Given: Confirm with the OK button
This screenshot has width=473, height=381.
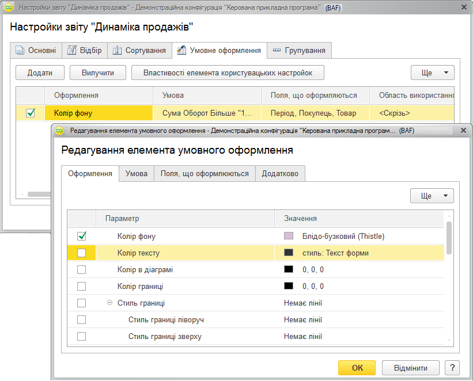Looking at the screenshot, I should click(x=357, y=368).
